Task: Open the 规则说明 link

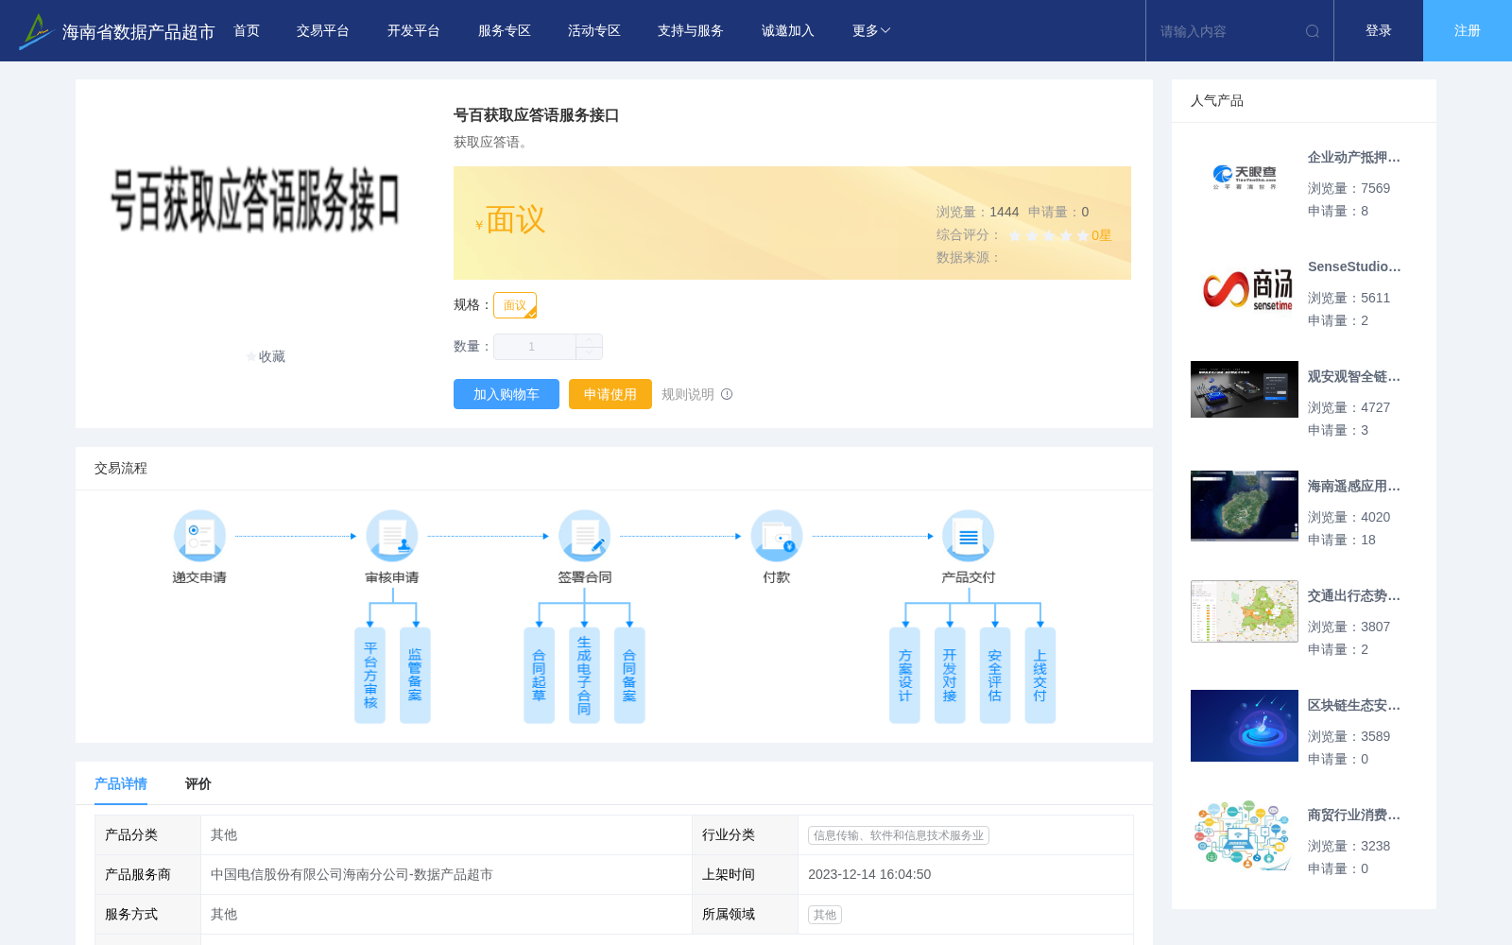Action: pos(688,394)
